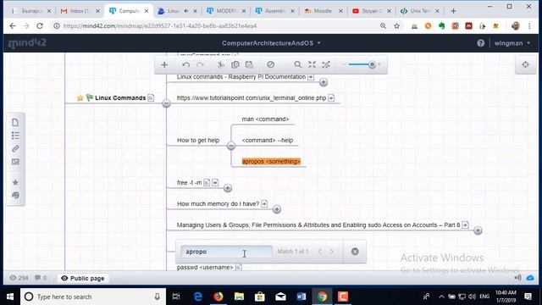
Task: Select the <command> --help node
Action: [268, 140]
